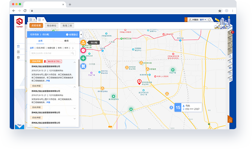This screenshot has height=149, width=252.
Task: Click the pink clock circle button
Action: (x=83, y=51)
